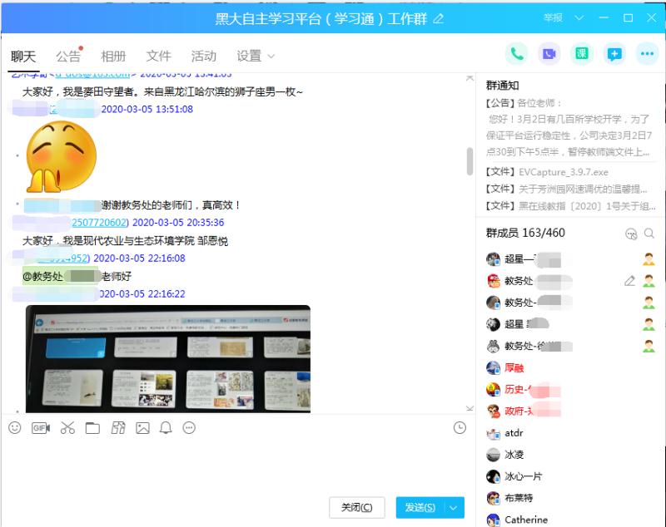Open the green group class icon
666x527 pixels.
[x=581, y=54]
